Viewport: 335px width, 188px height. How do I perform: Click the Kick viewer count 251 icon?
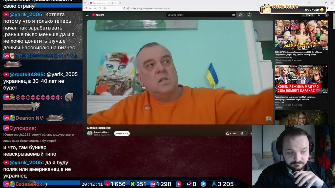[132, 184]
